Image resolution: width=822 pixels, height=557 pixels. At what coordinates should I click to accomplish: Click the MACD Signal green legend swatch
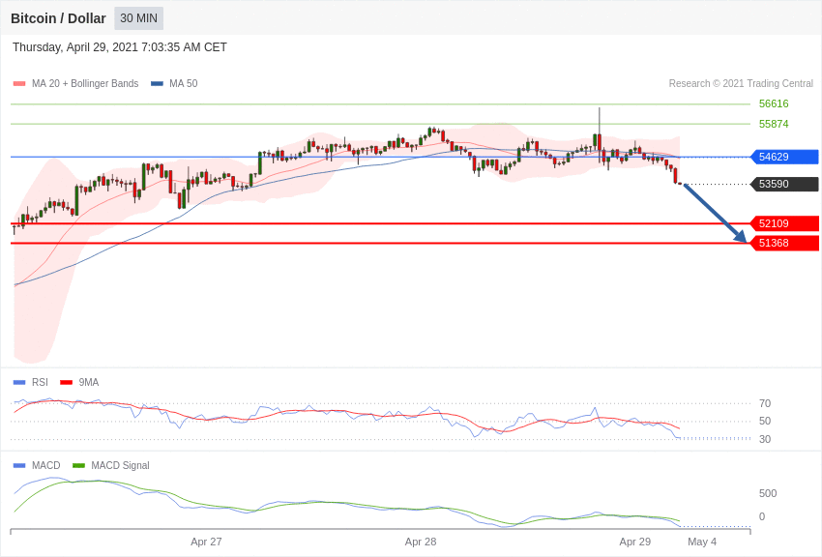click(x=78, y=465)
